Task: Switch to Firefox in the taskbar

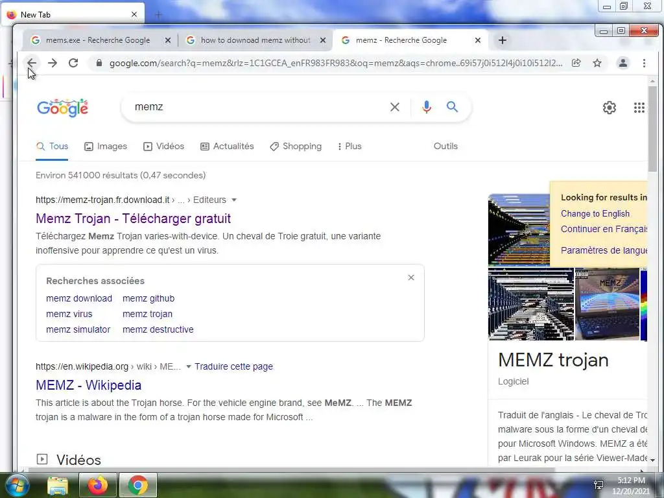Action: pyautogui.click(x=97, y=485)
